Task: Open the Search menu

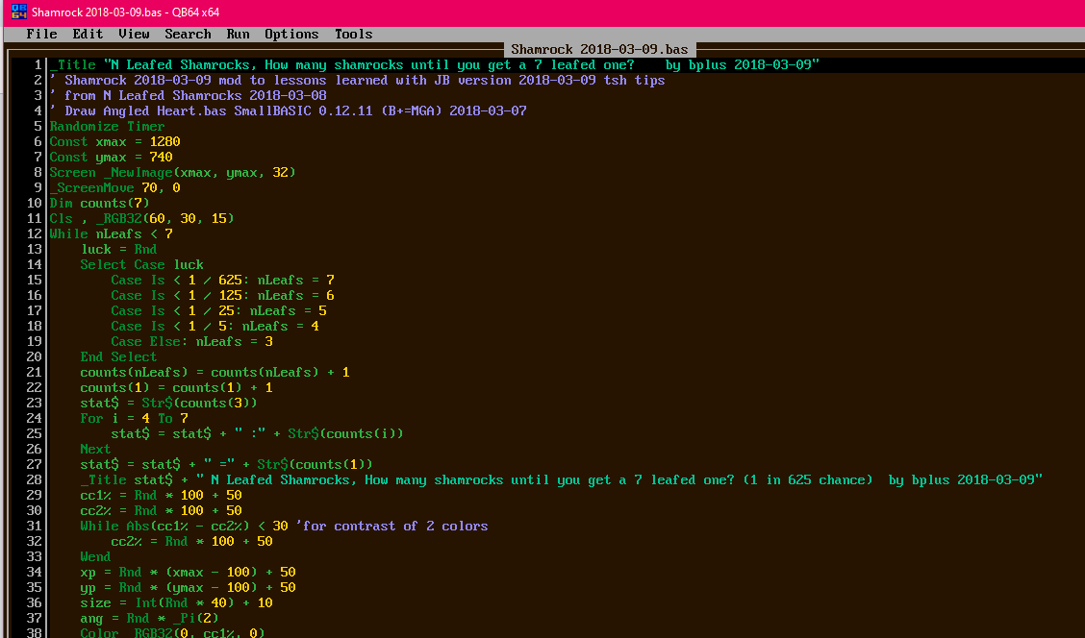Action: pos(188,34)
